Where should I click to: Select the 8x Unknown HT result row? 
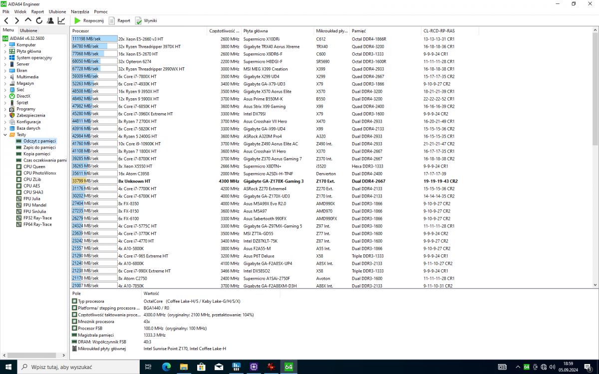pos(330,181)
